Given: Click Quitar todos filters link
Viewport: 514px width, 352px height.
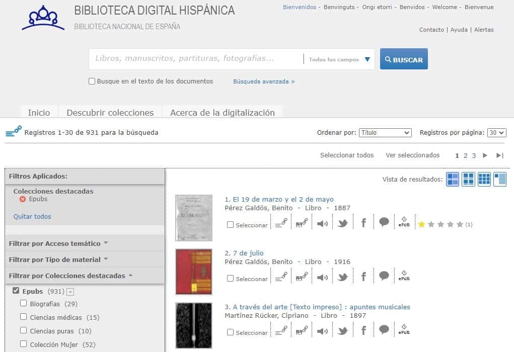Looking at the screenshot, I should 32,216.
